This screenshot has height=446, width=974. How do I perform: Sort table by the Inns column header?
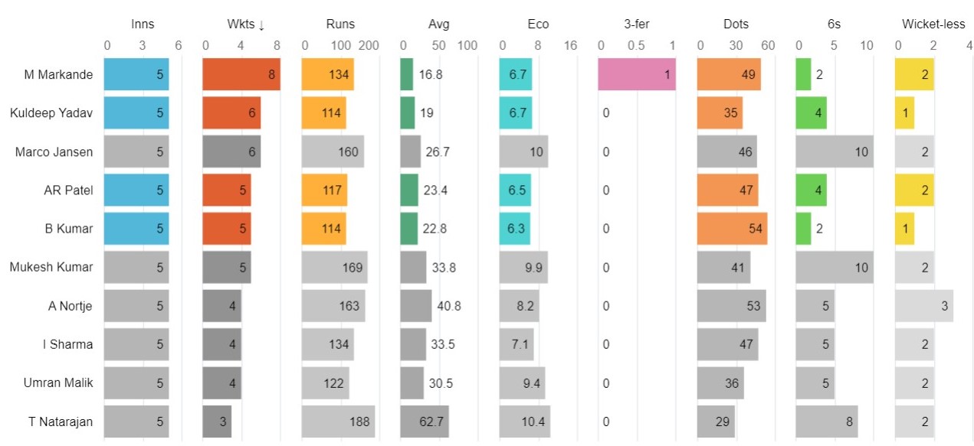(143, 24)
